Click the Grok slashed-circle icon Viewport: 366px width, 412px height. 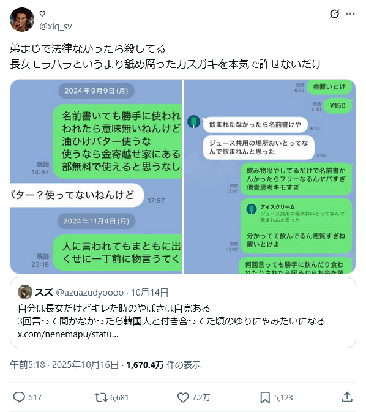334,13
